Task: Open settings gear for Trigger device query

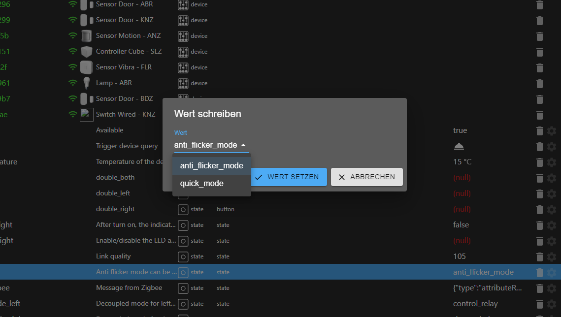Action: [x=552, y=147]
